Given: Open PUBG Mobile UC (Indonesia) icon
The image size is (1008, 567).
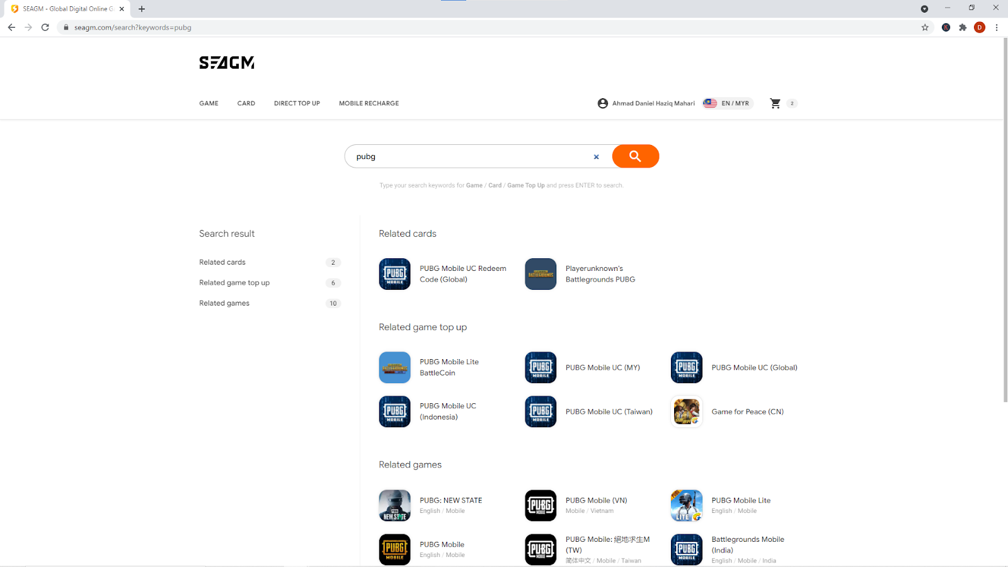Looking at the screenshot, I should point(394,411).
